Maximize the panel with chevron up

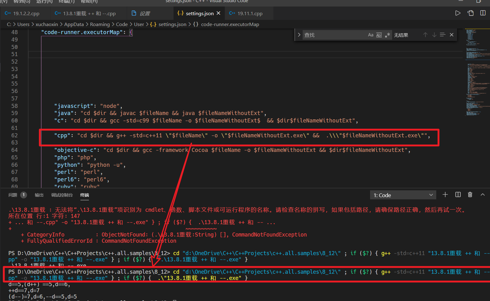tap(483, 195)
